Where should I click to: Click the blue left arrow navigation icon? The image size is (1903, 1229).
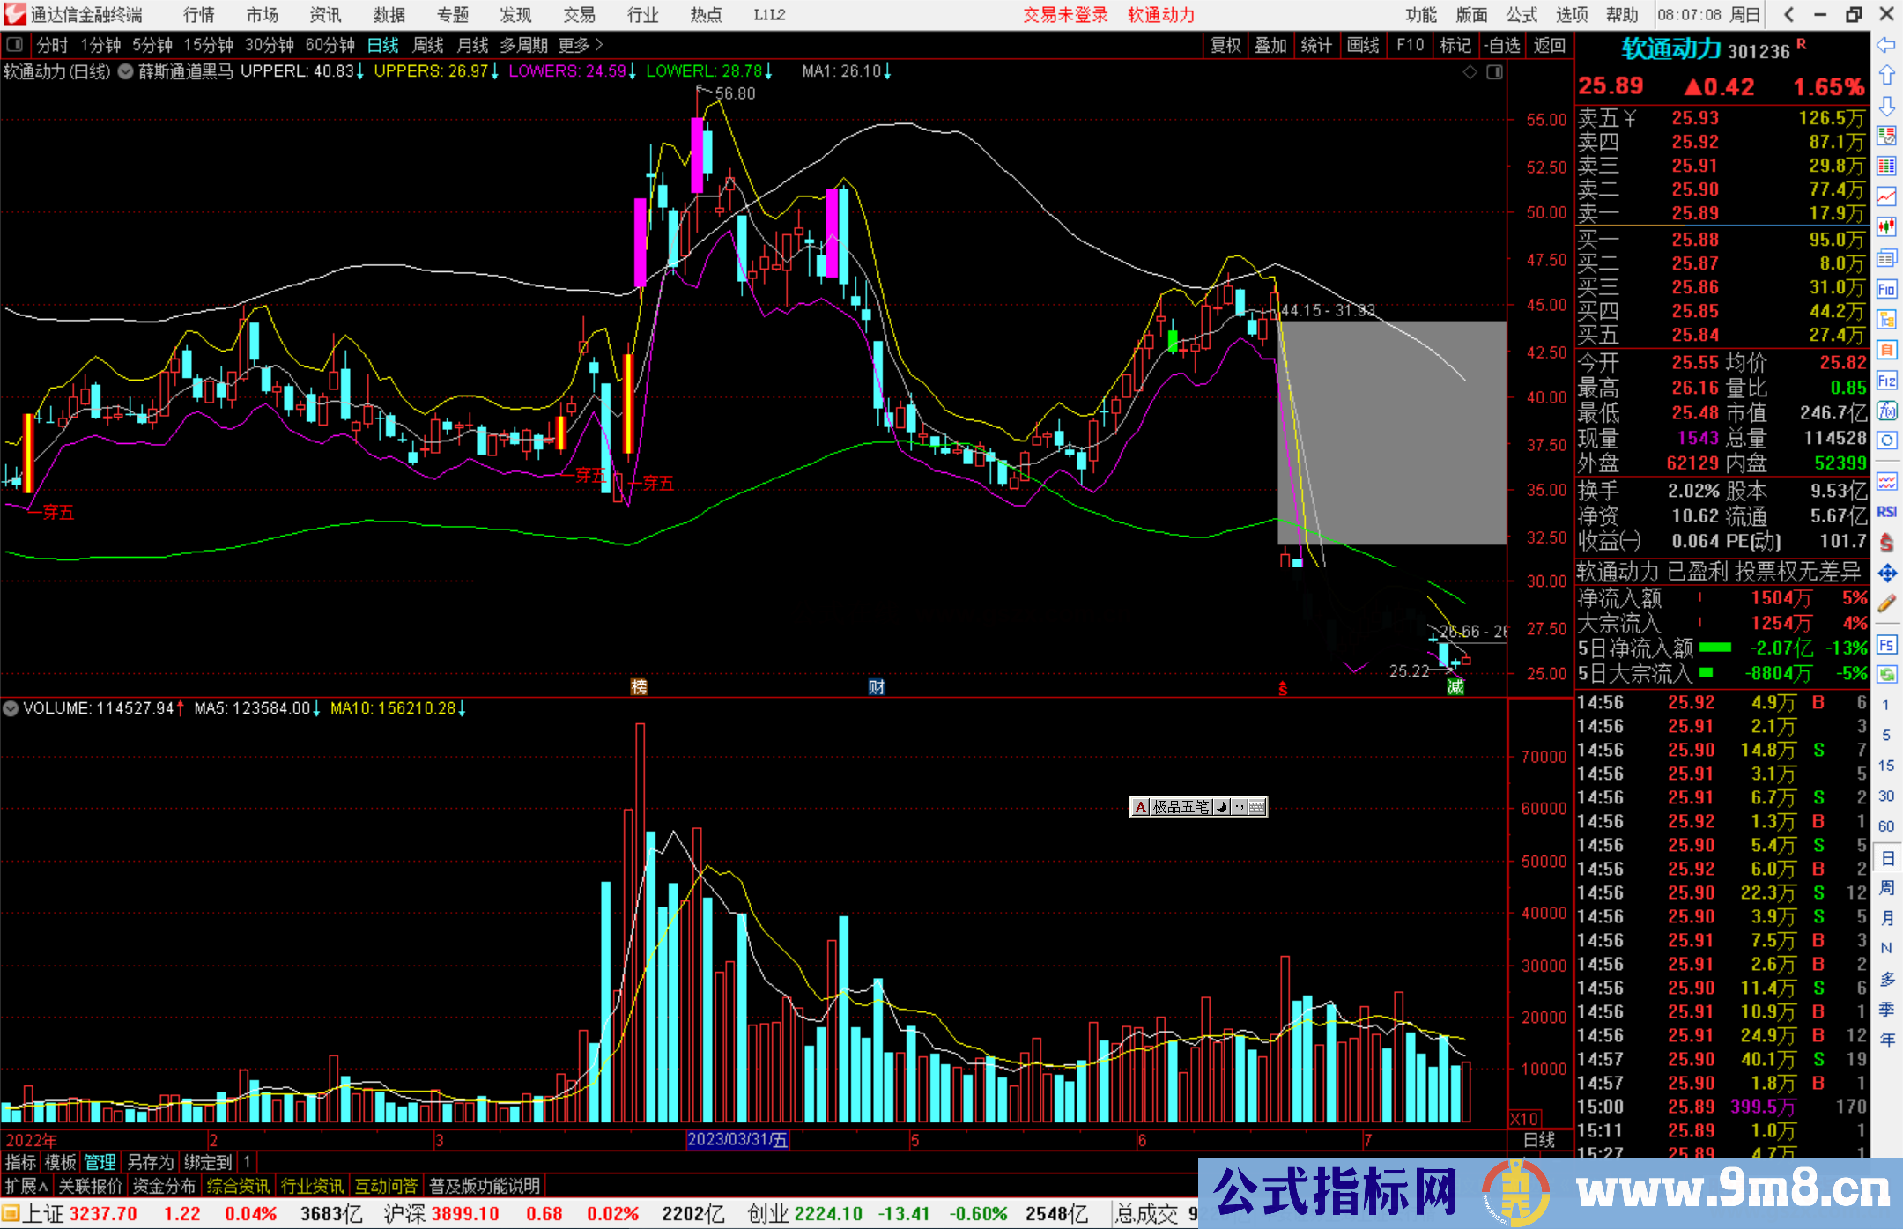pyautogui.click(x=1886, y=45)
